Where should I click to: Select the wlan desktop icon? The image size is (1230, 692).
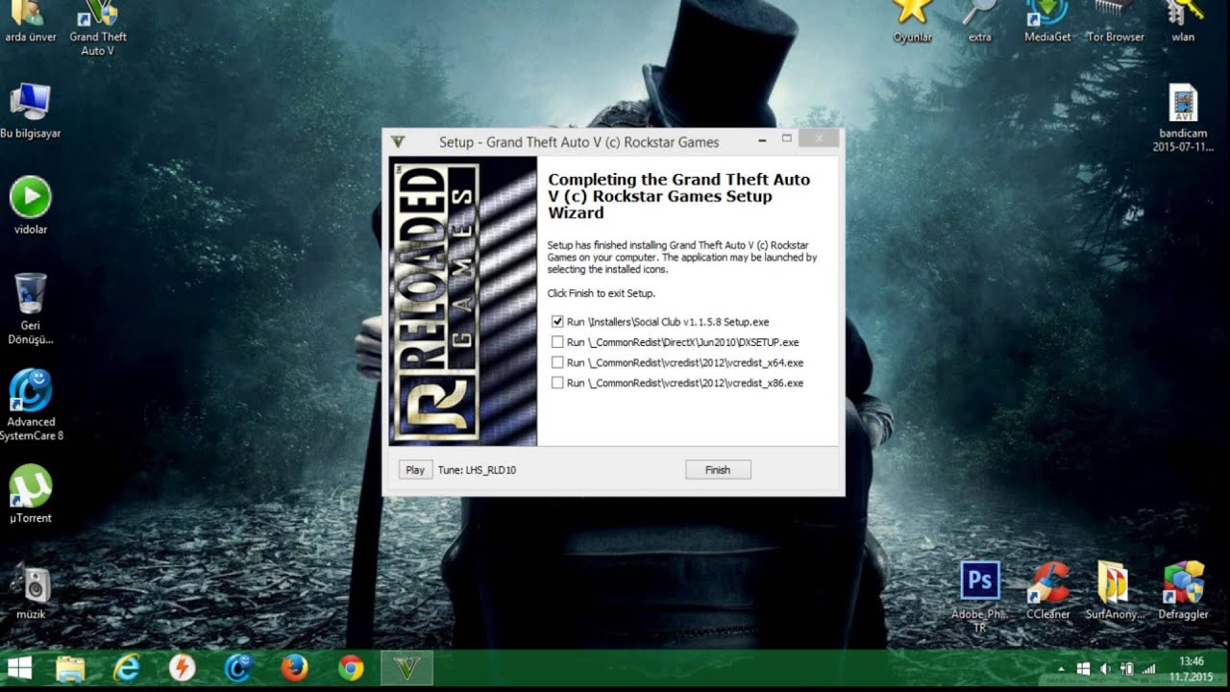[1183, 21]
